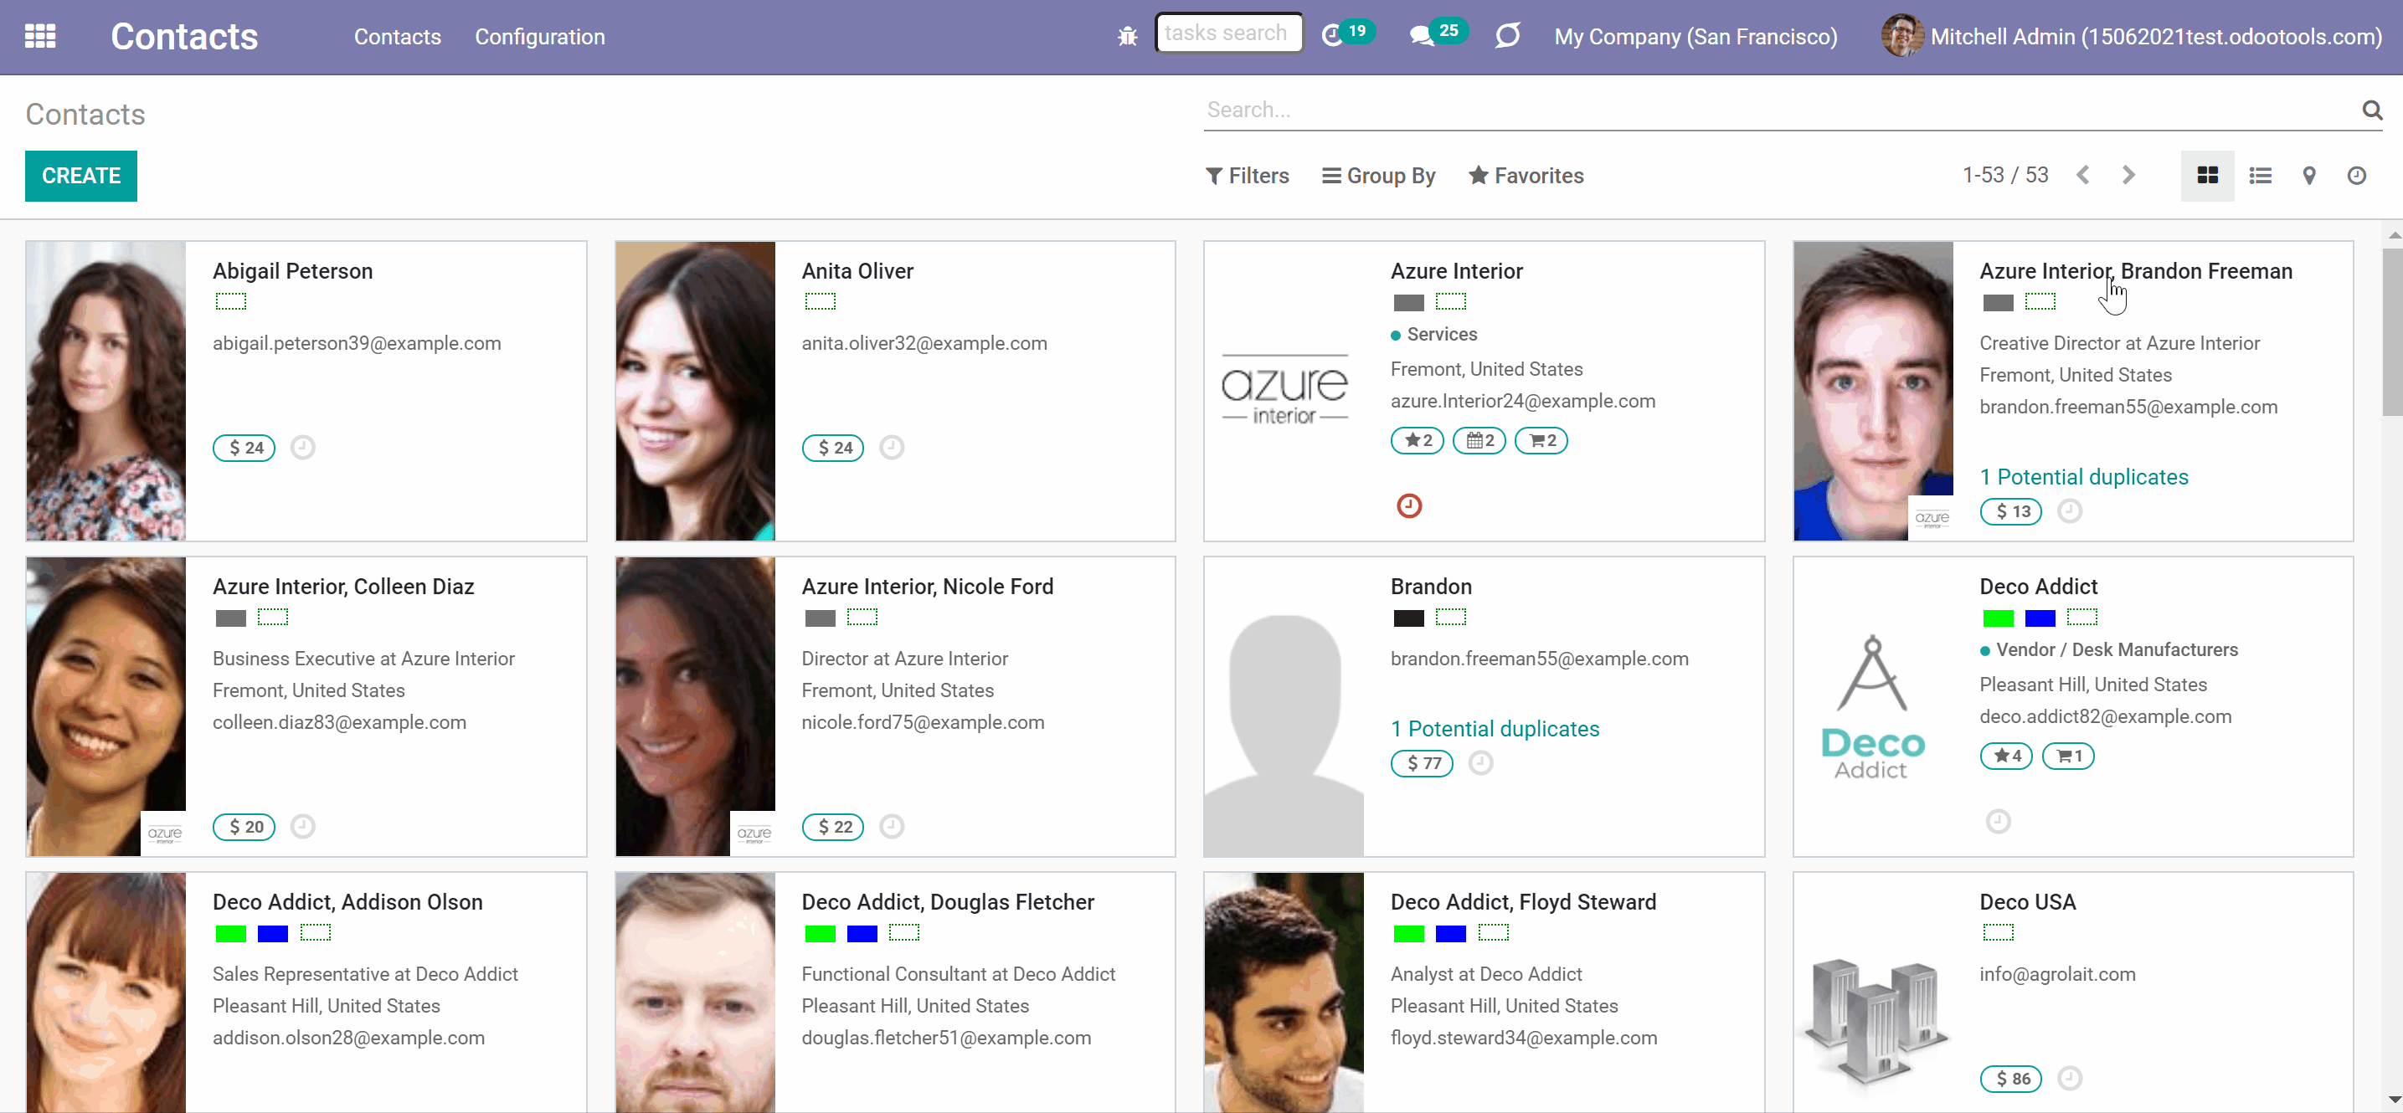Click activity clock on Nicole Ford card
This screenshot has width=2403, height=1113.
892,826
